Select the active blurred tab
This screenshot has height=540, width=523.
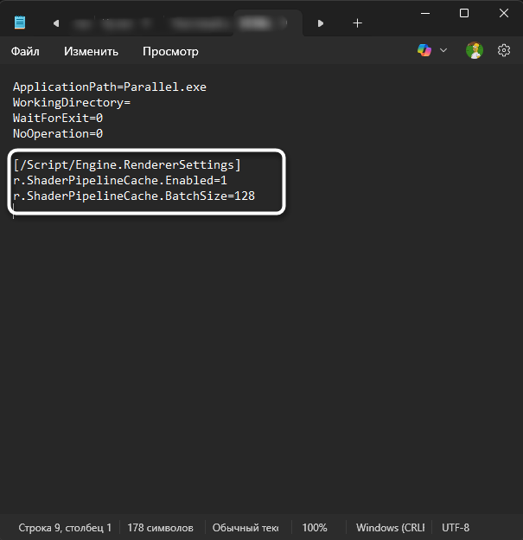268,23
